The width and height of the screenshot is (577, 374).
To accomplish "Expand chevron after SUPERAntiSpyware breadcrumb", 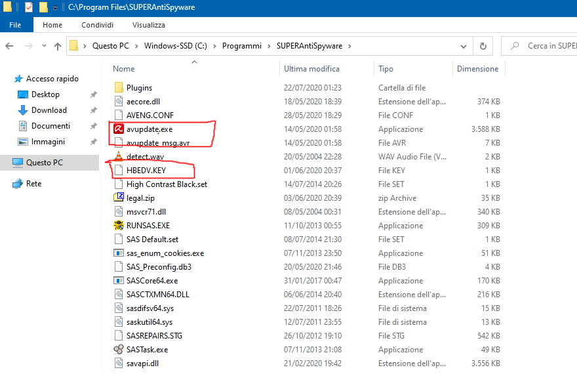I will coord(349,46).
